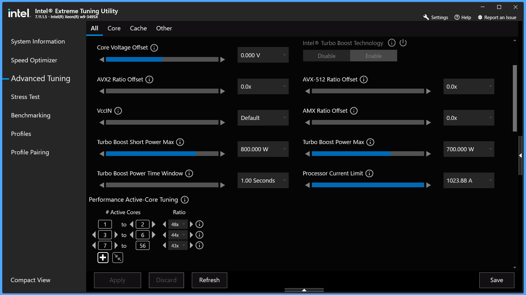Image resolution: width=526 pixels, height=295 pixels.
Task: Save the current profile
Action: tap(497, 280)
